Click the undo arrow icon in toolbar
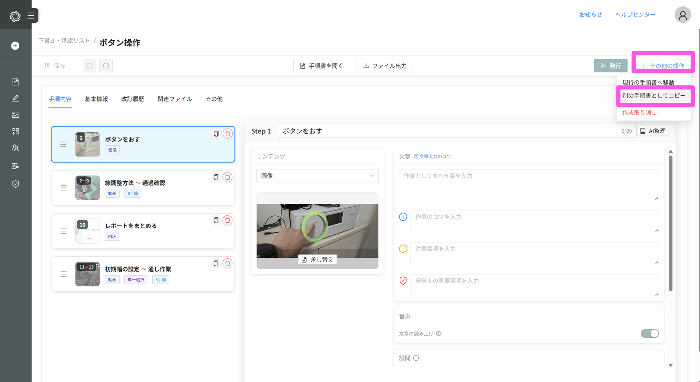The height and width of the screenshot is (382, 700). tap(90, 65)
